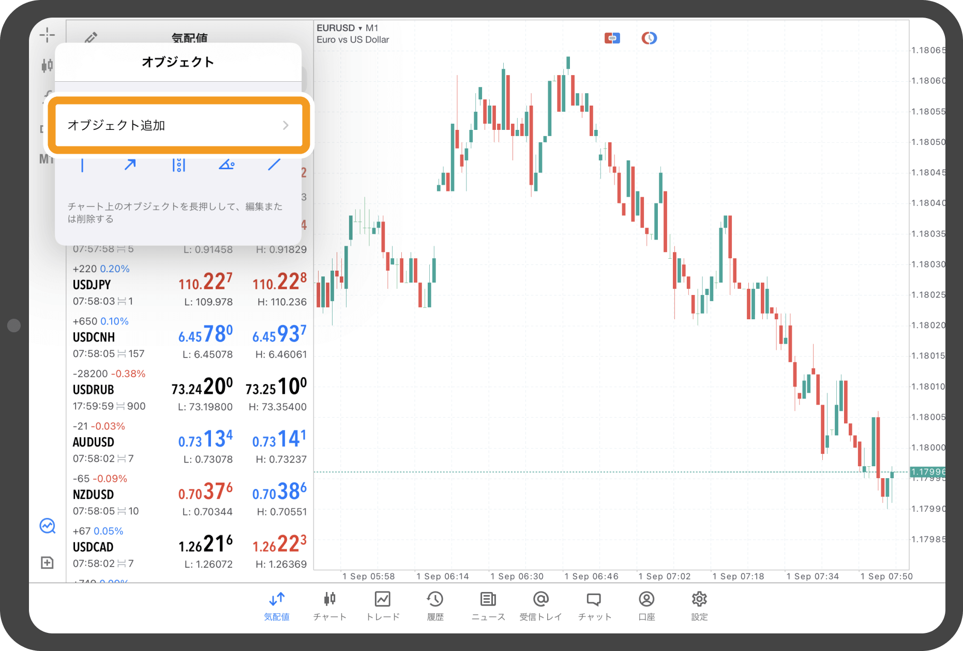Click the 1.17996 current price label

click(x=927, y=472)
